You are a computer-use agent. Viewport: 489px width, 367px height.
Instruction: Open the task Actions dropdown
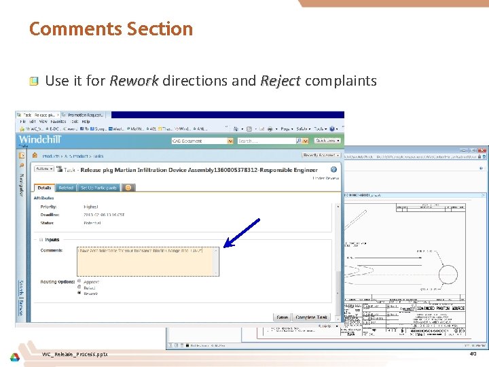point(44,169)
